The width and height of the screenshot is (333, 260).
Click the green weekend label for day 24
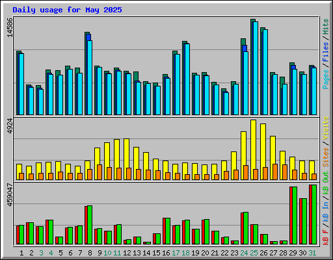pos(244,253)
